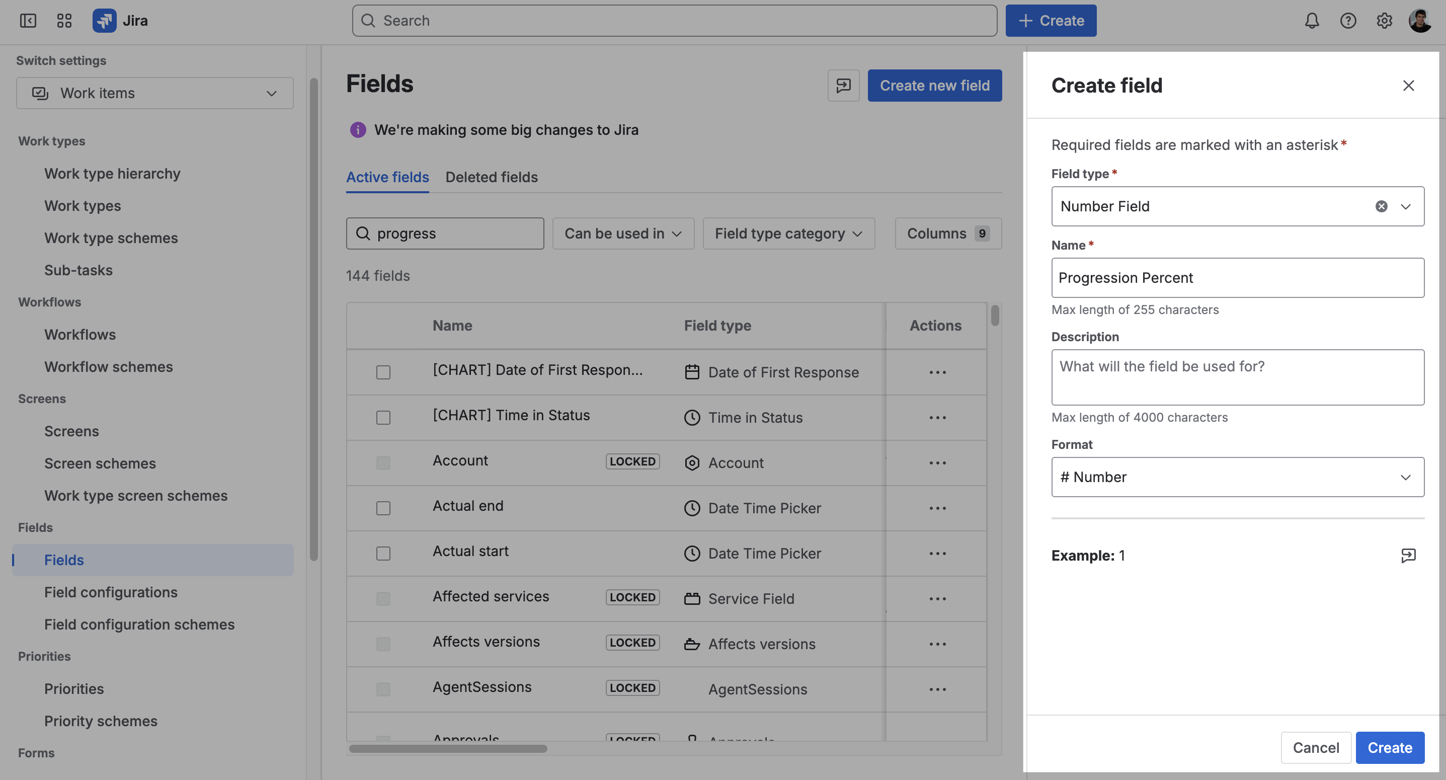Image resolution: width=1446 pixels, height=780 pixels.
Task: Click the Service Field type icon
Action: pos(692,599)
